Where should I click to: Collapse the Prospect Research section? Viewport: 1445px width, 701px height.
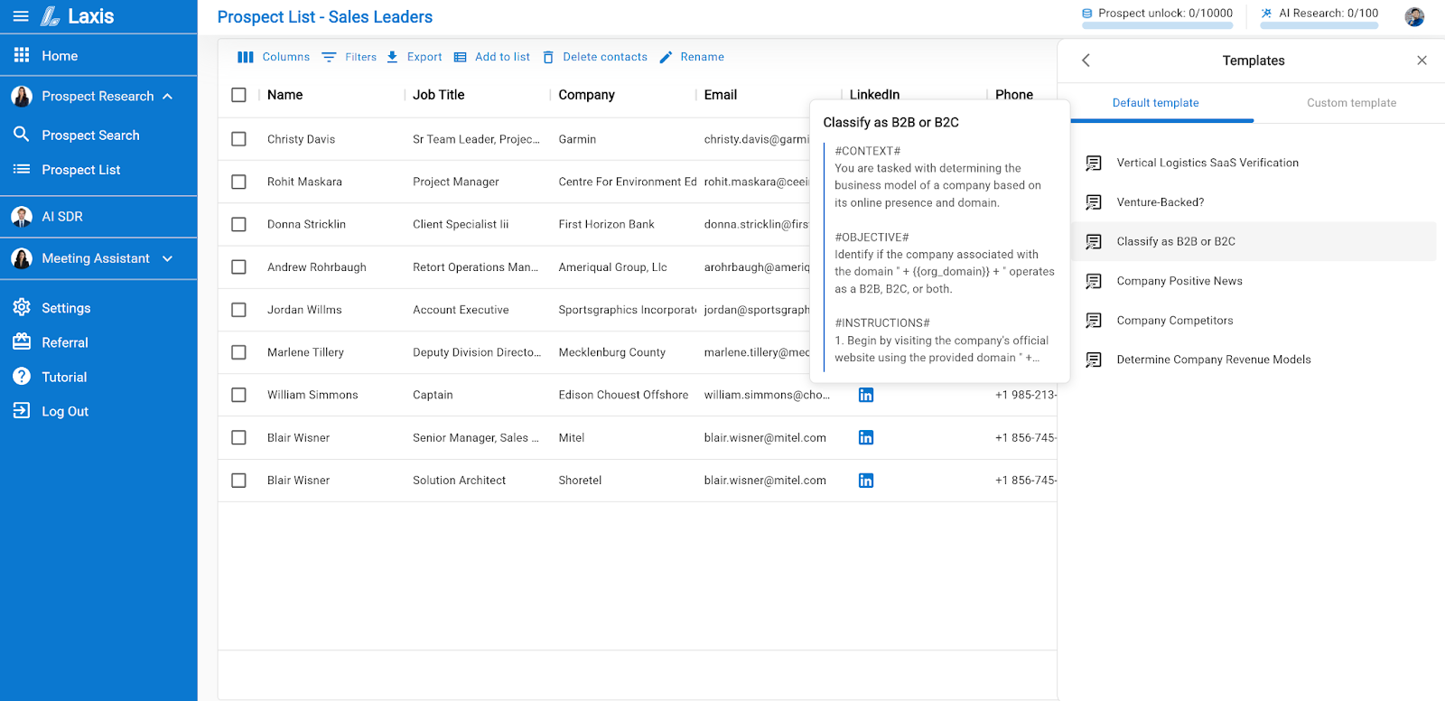(x=168, y=96)
